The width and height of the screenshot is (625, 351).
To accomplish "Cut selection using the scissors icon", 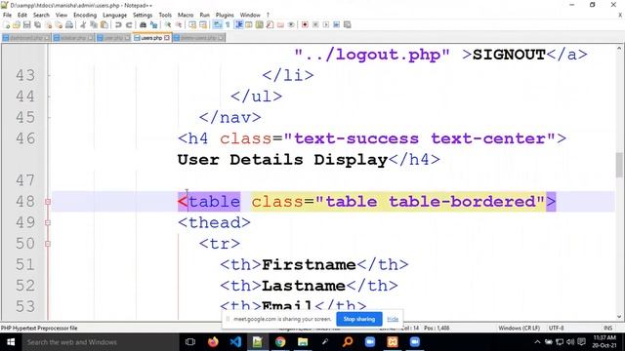I will point(83,24).
